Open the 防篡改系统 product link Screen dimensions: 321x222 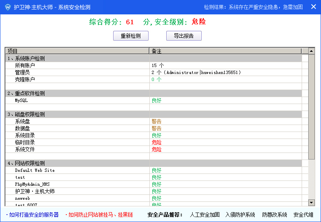pyautogui.click(x=274, y=215)
